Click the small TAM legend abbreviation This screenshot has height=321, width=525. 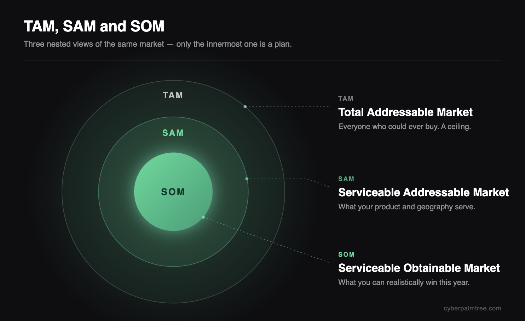346,99
